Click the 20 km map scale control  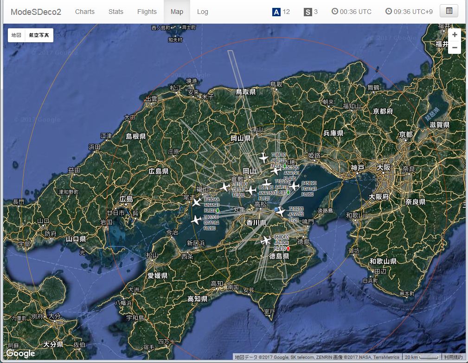pos(422,357)
